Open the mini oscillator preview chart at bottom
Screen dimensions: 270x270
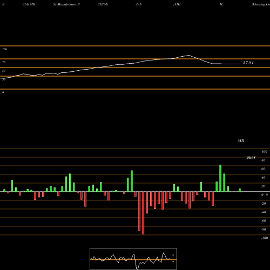tap(133, 259)
